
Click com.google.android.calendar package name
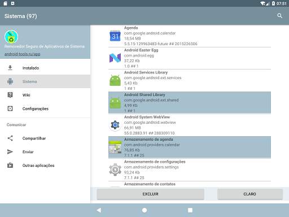tap(150, 33)
